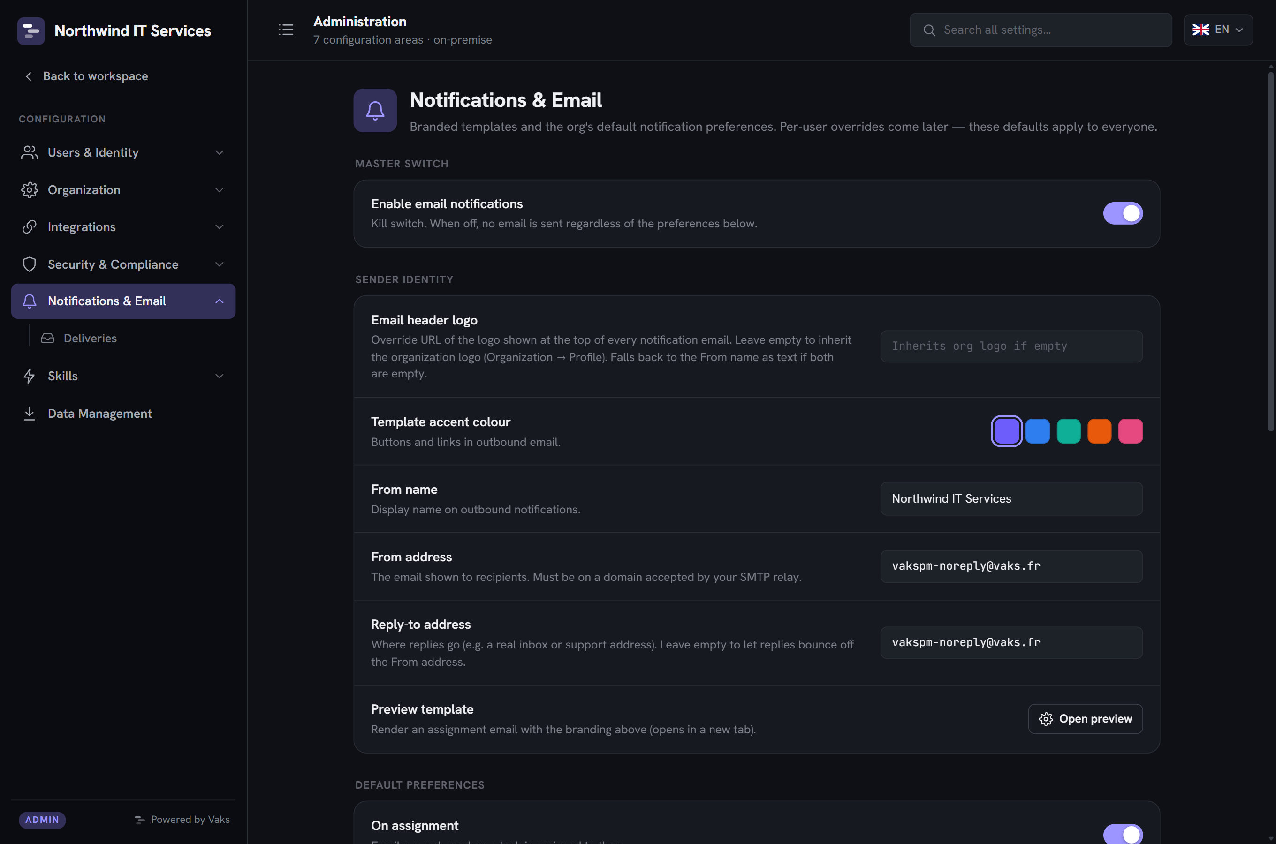Click the Users & Identity people icon

pyautogui.click(x=30, y=152)
